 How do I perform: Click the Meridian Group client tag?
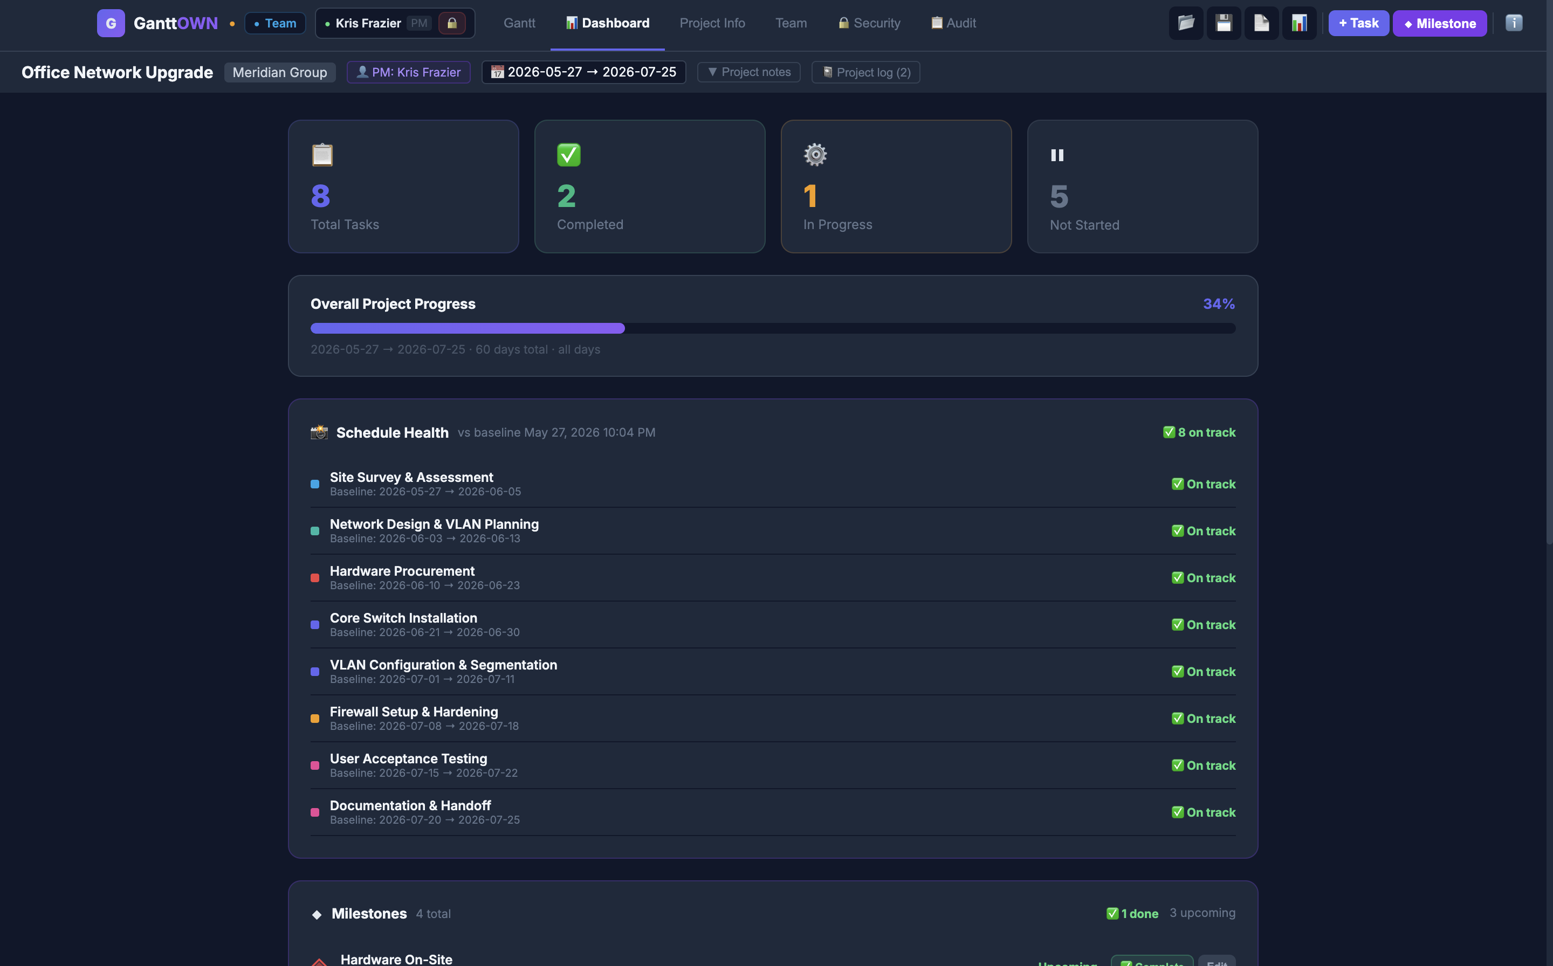pyautogui.click(x=280, y=72)
